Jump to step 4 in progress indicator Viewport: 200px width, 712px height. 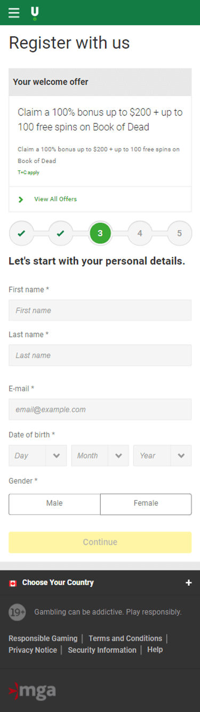pyautogui.click(x=140, y=233)
